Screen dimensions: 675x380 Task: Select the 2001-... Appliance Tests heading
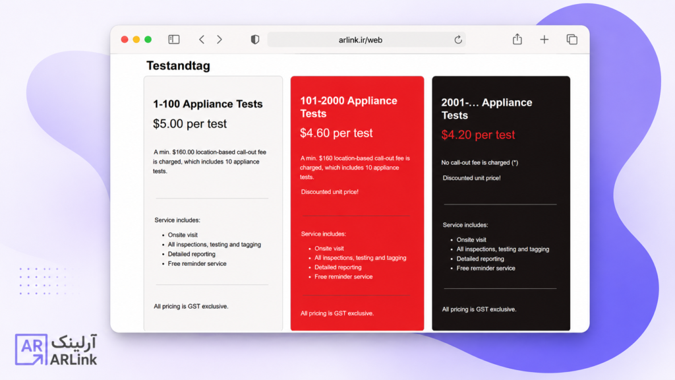(x=486, y=109)
